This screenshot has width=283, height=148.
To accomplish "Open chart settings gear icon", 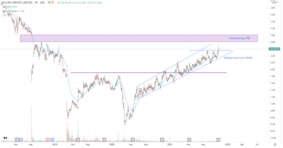I will click(x=275, y=144).
